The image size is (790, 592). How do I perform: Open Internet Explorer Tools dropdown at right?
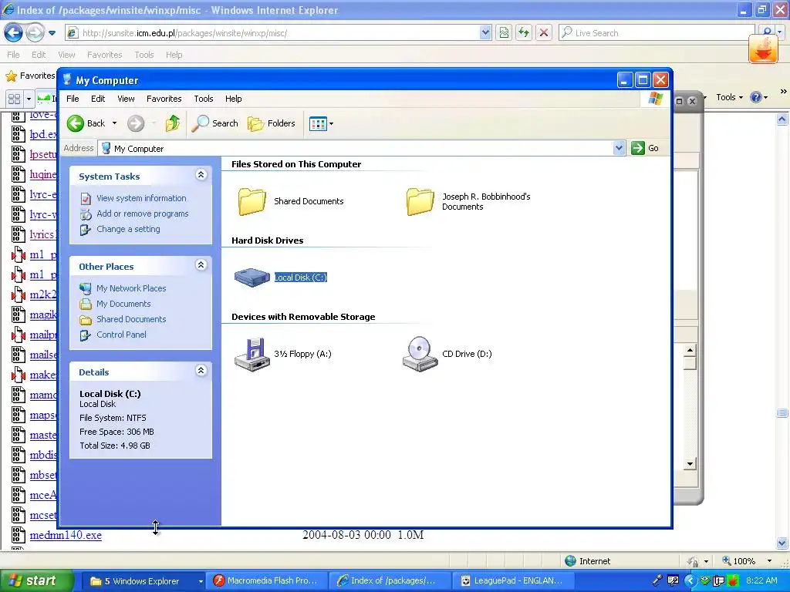coord(729,97)
